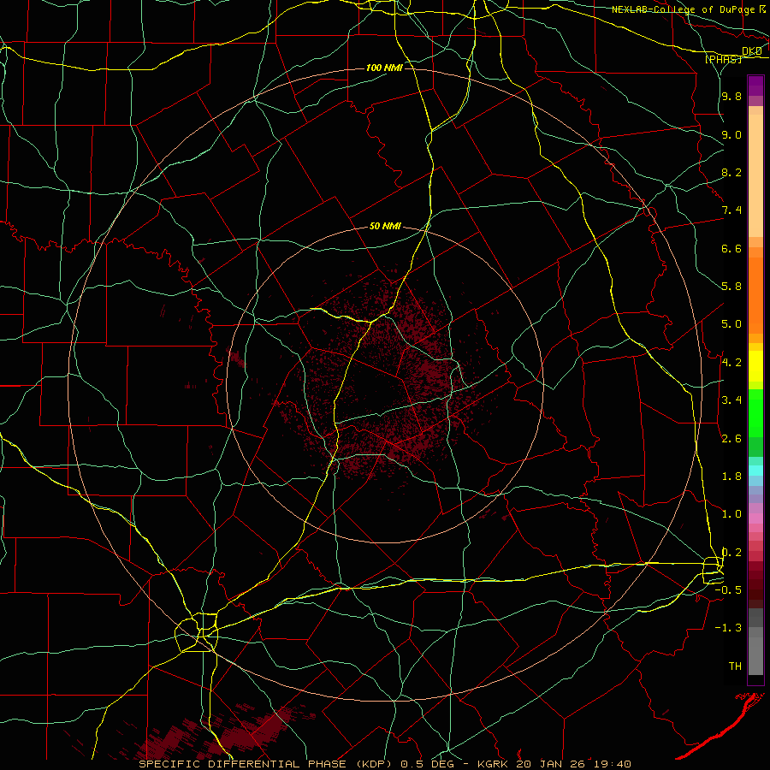Image resolution: width=770 pixels, height=770 pixels.
Task: Click the 5.8 value on the color scale
Action: (731, 287)
